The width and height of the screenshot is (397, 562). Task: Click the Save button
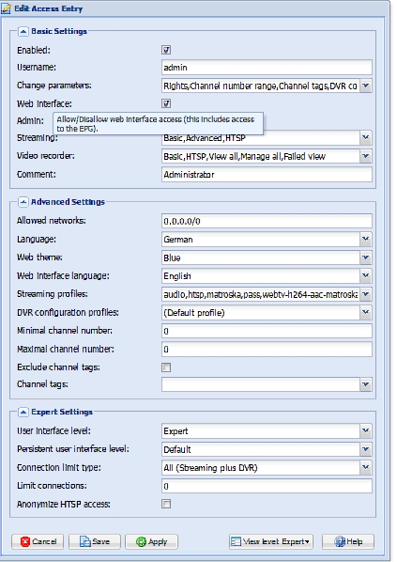coord(95,542)
